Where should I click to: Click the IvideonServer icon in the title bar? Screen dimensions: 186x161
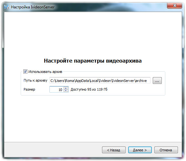6,7
